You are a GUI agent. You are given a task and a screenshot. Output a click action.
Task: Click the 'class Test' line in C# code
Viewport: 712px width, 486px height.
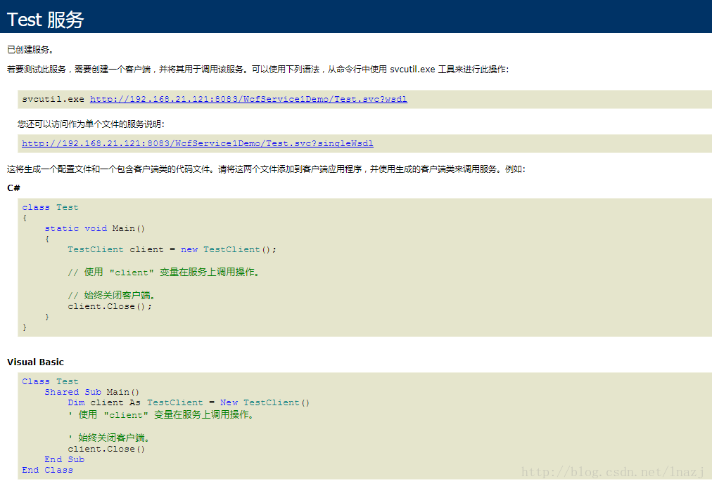point(50,207)
